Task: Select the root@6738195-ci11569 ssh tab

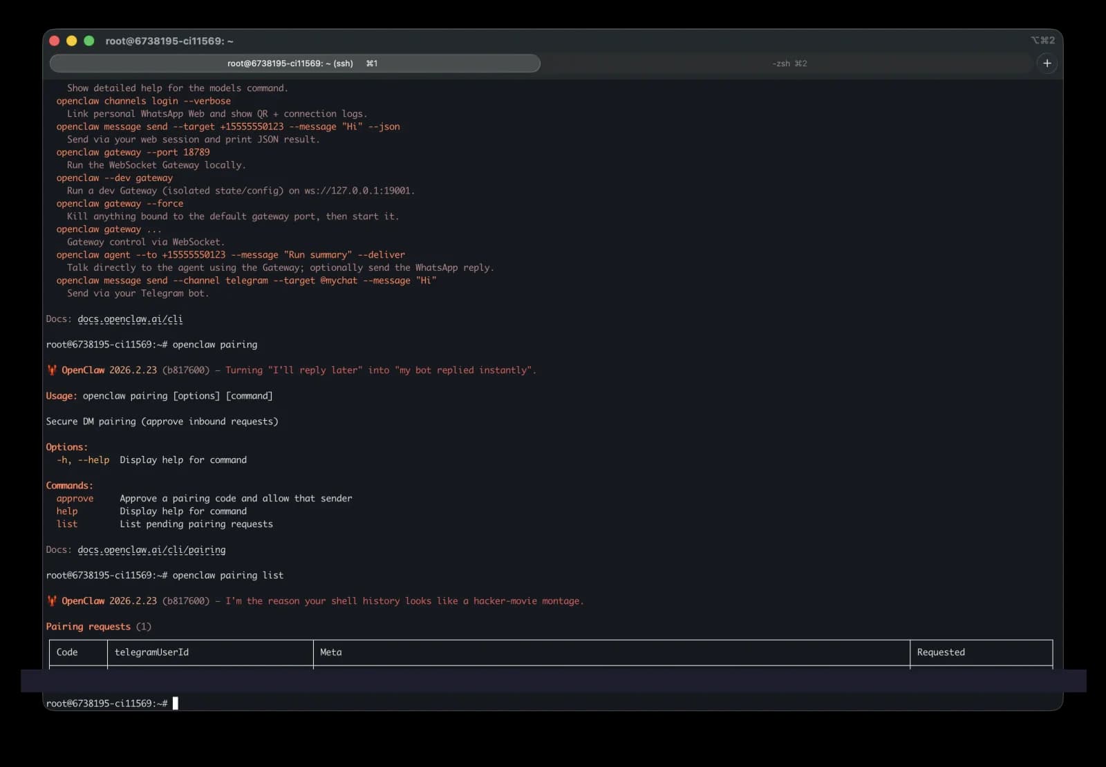Action: pyautogui.click(x=295, y=63)
